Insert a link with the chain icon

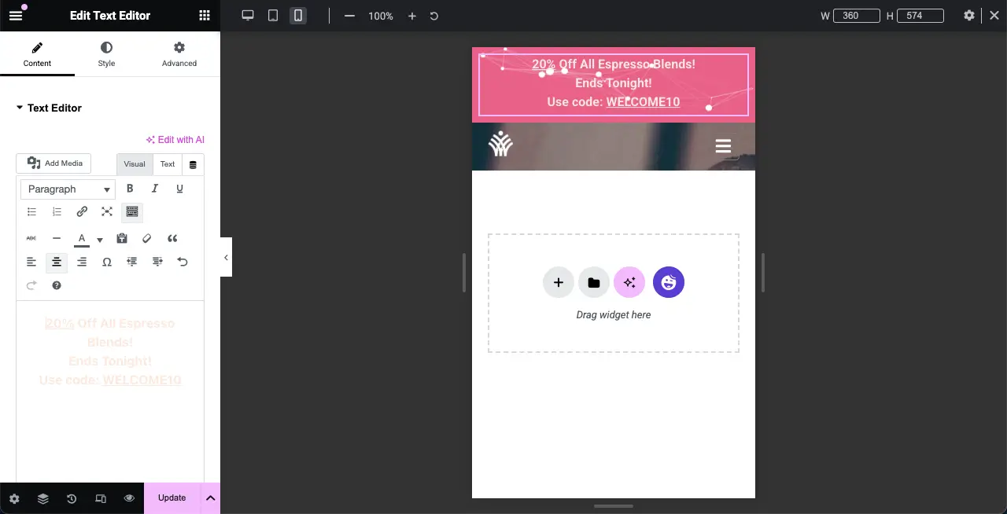click(x=82, y=212)
